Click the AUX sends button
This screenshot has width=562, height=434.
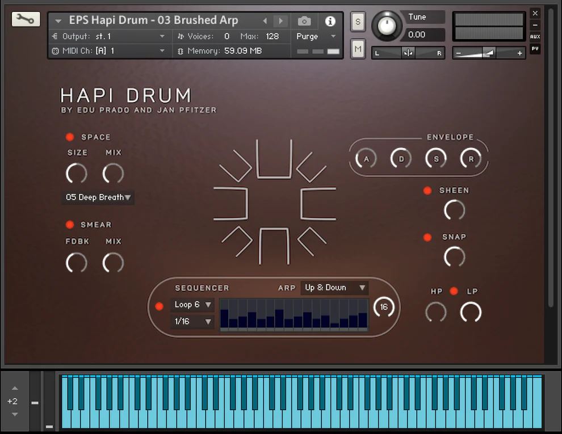tap(535, 37)
